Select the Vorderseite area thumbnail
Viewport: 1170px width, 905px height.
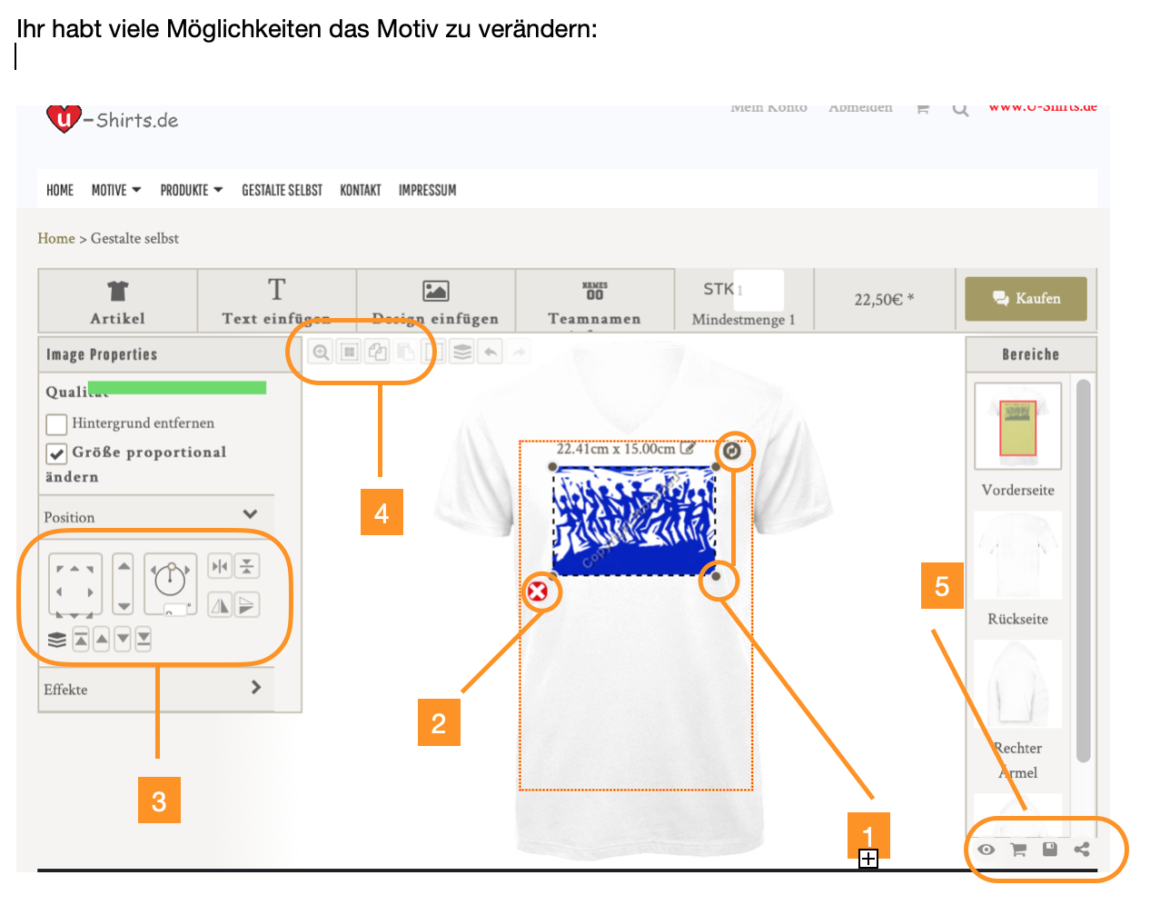[1017, 425]
